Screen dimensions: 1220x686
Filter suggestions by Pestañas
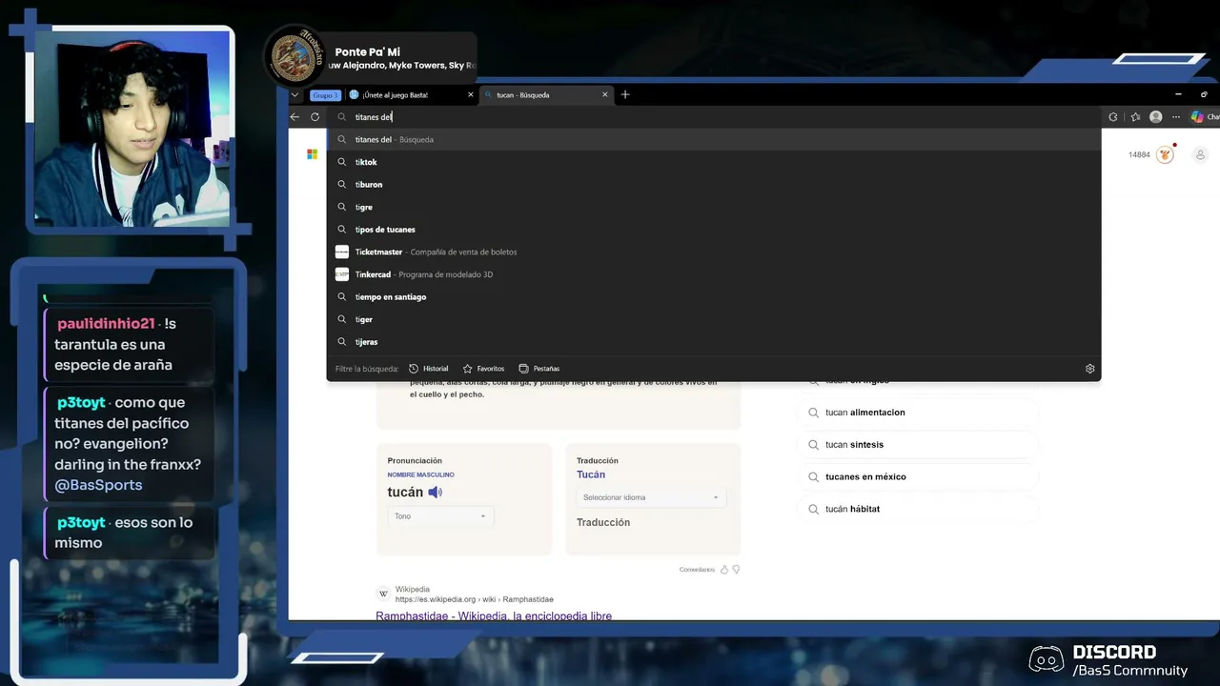tap(539, 369)
